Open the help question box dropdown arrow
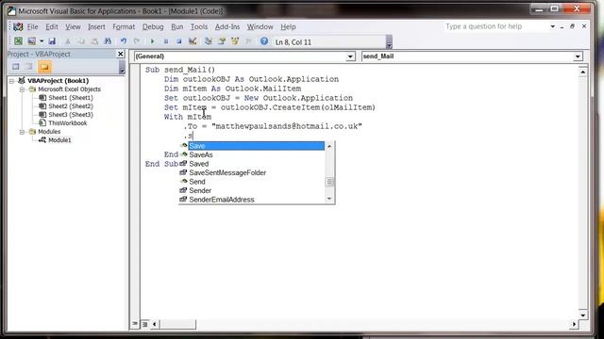Image resolution: width=604 pixels, height=339 pixels. (x=553, y=26)
